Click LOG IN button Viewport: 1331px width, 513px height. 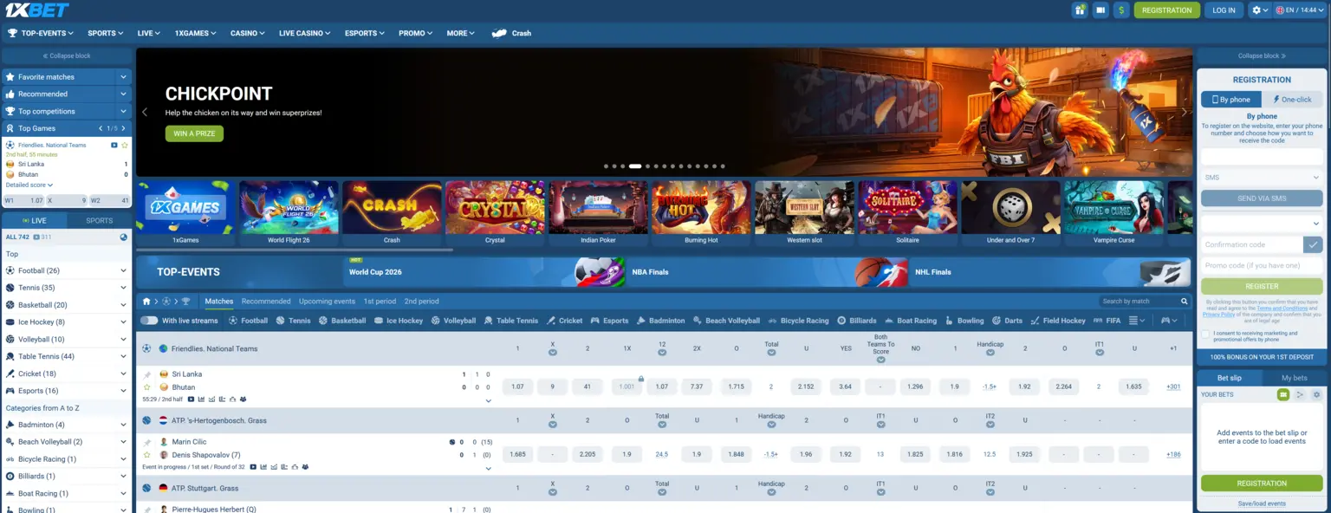coord(1224,10)
